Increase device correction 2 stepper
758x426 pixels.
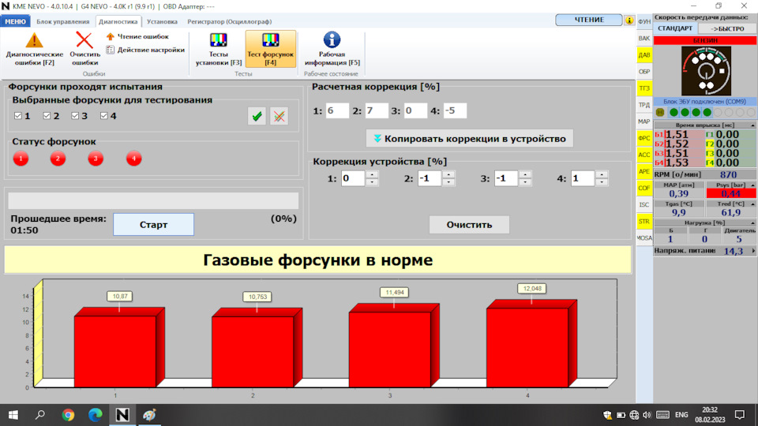coord(448,175)
